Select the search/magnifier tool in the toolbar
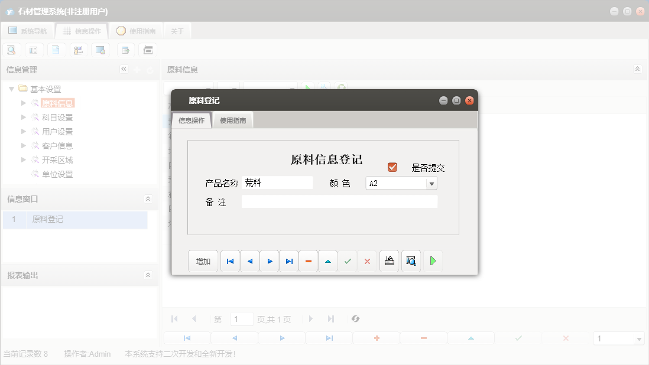The image size is (649, 365). coord(11,50)
